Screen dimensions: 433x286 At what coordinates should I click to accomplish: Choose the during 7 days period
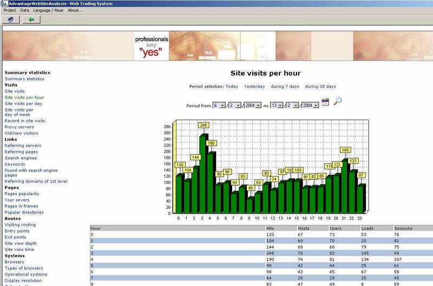click(x=285, y=87)
